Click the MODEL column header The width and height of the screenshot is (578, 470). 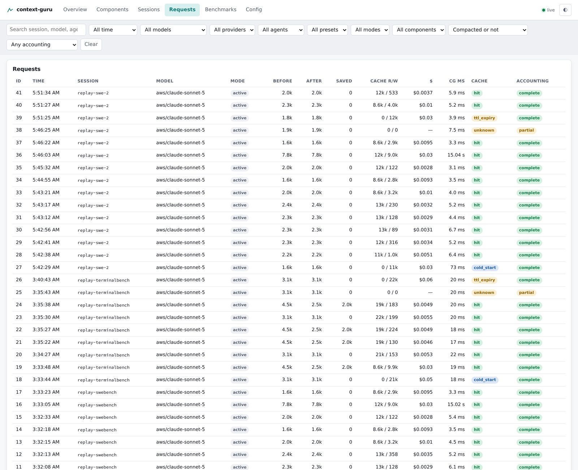(165, 81)
